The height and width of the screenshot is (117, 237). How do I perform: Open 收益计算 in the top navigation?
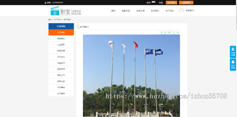[140, 11]
